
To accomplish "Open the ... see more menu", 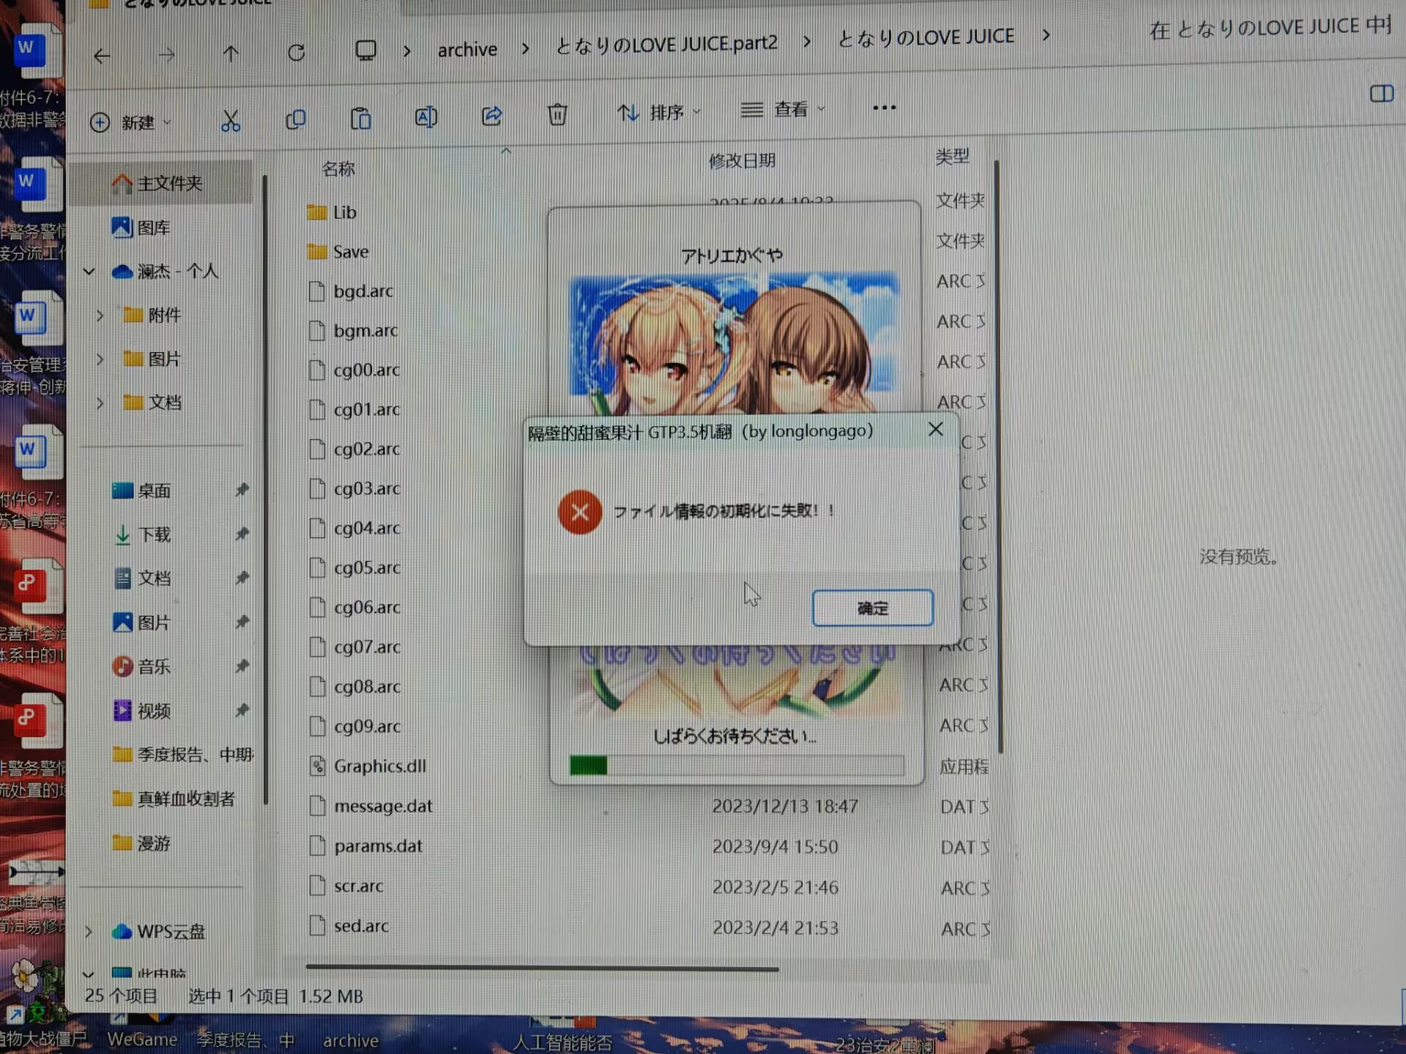I will 883,107.
